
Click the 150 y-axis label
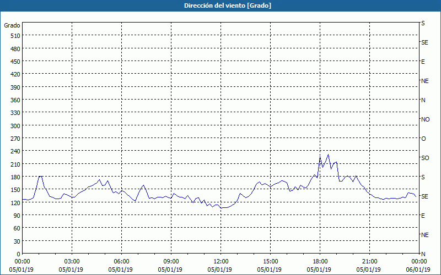[x=15, y=190]
